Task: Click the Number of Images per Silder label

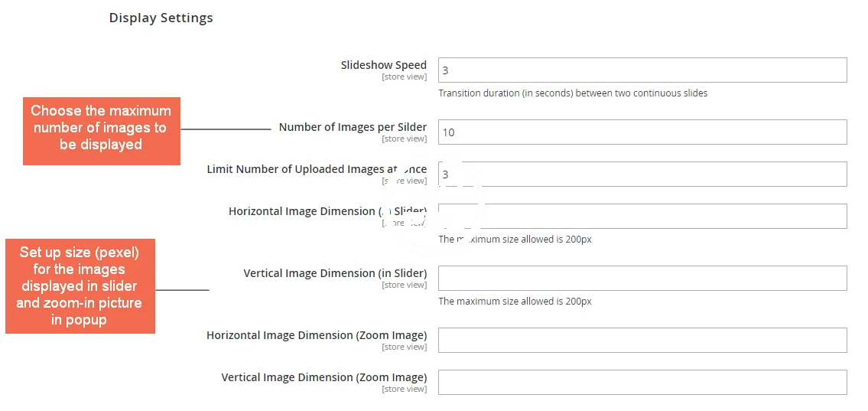Action: (353, 127)
